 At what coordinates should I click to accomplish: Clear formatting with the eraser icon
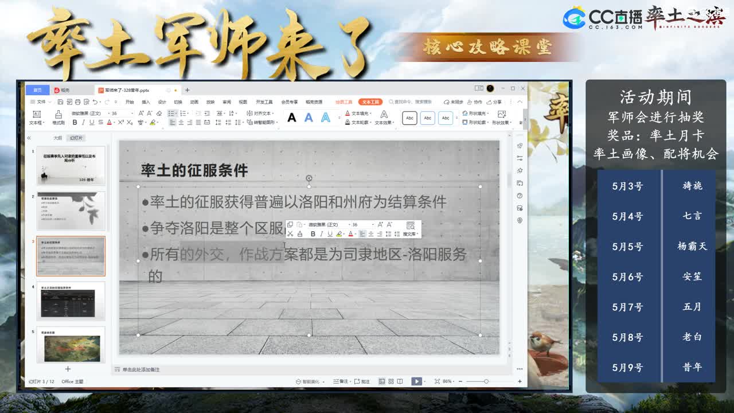point(159,114)
